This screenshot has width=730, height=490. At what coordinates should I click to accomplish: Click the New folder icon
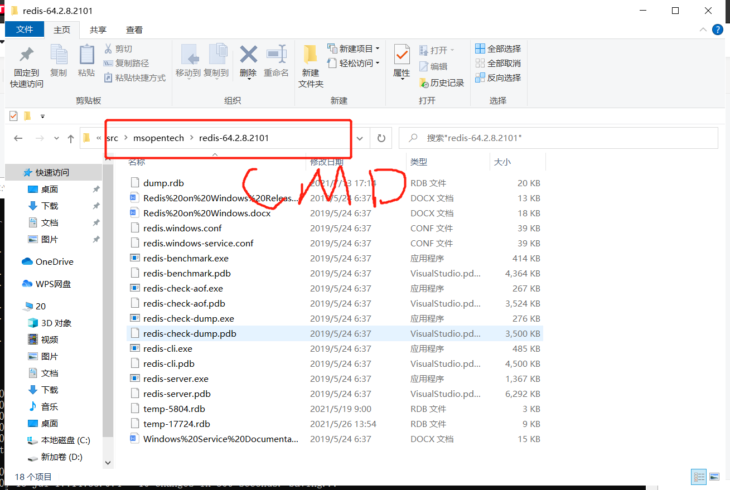311,55
